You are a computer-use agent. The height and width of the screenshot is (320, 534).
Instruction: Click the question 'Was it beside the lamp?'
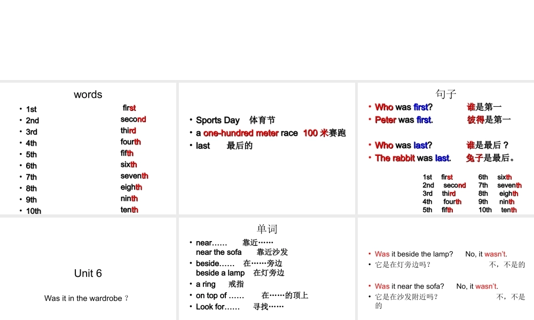point(414,254)
